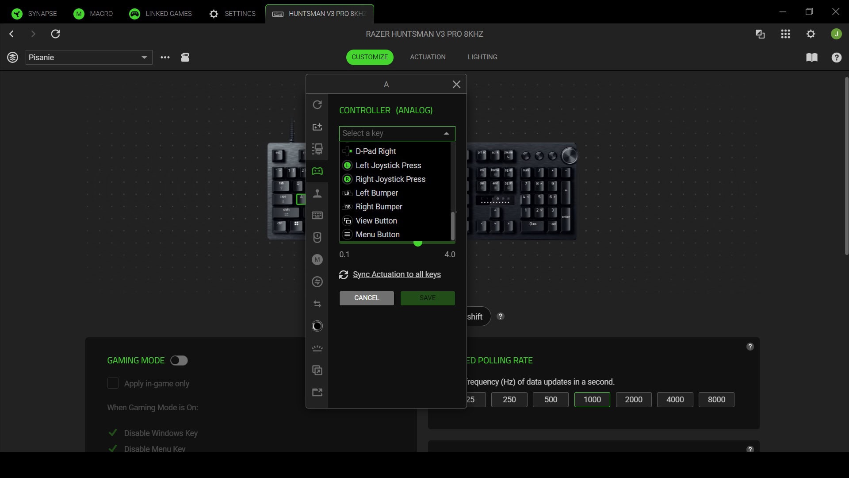
Task: Click the Sync Actuation to all keys link
Action: pos(396,274)
